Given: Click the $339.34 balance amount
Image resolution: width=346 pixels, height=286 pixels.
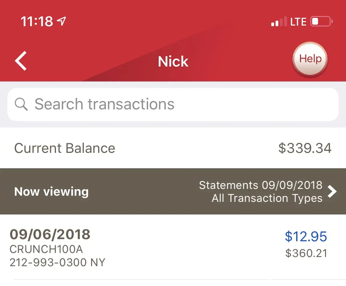Looking at the screenshot, I should click(x=305, y=148).
